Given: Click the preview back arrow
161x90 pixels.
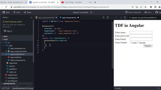Looking at the screenshot, I should tap(116, 17).
